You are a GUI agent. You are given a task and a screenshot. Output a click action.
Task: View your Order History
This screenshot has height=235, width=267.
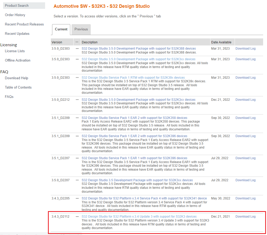pyautogui.click(x=15, y=15)
